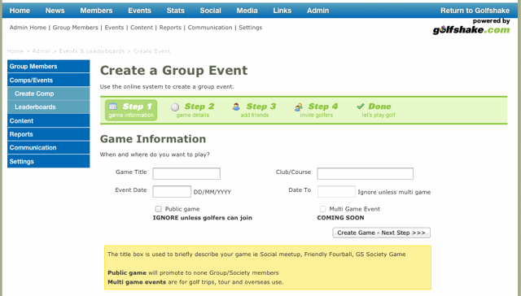Click the Club/Course input field
Screen dimensions: 521x296
[366, 173]
